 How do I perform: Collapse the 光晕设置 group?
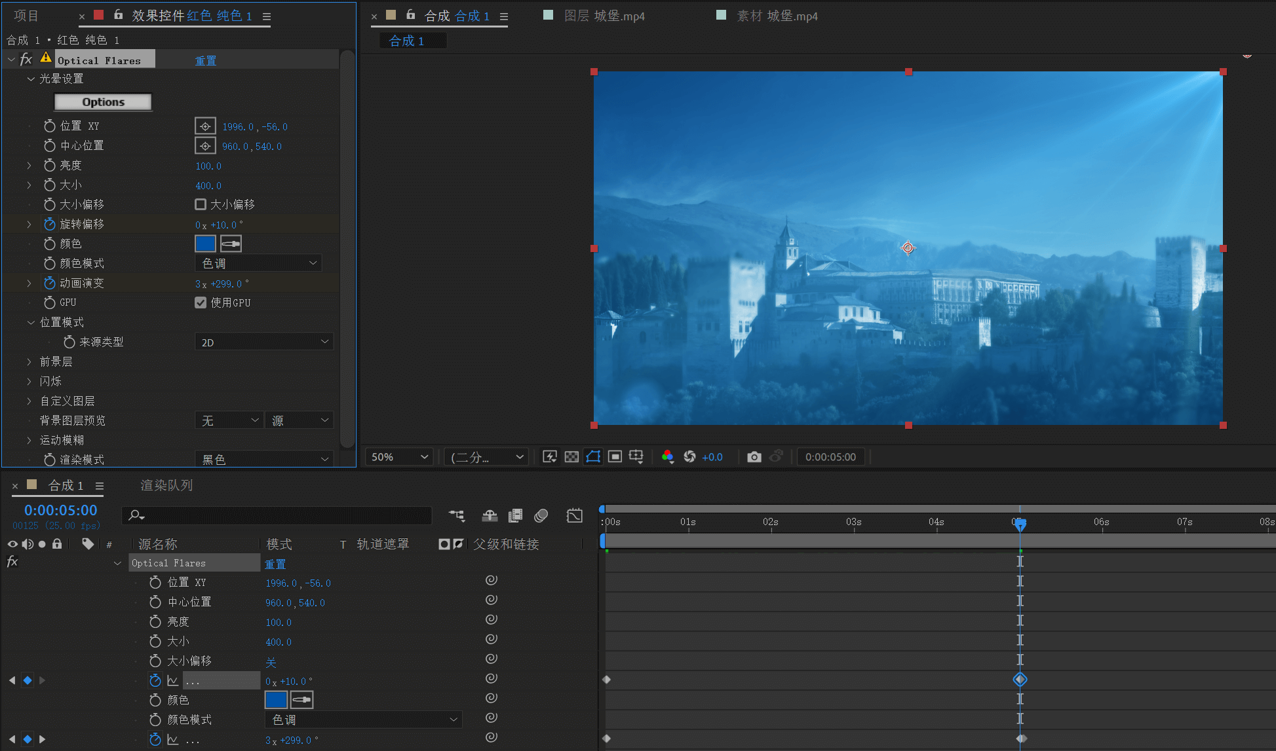click(30, 79)
